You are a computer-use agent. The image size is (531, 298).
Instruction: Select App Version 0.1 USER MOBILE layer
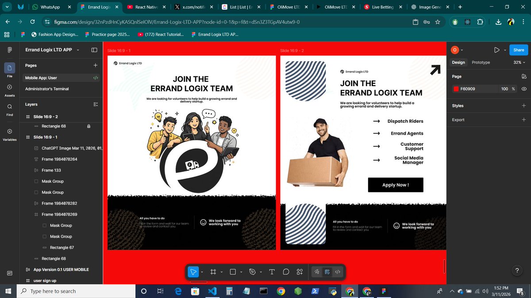[x=61, y=270]
